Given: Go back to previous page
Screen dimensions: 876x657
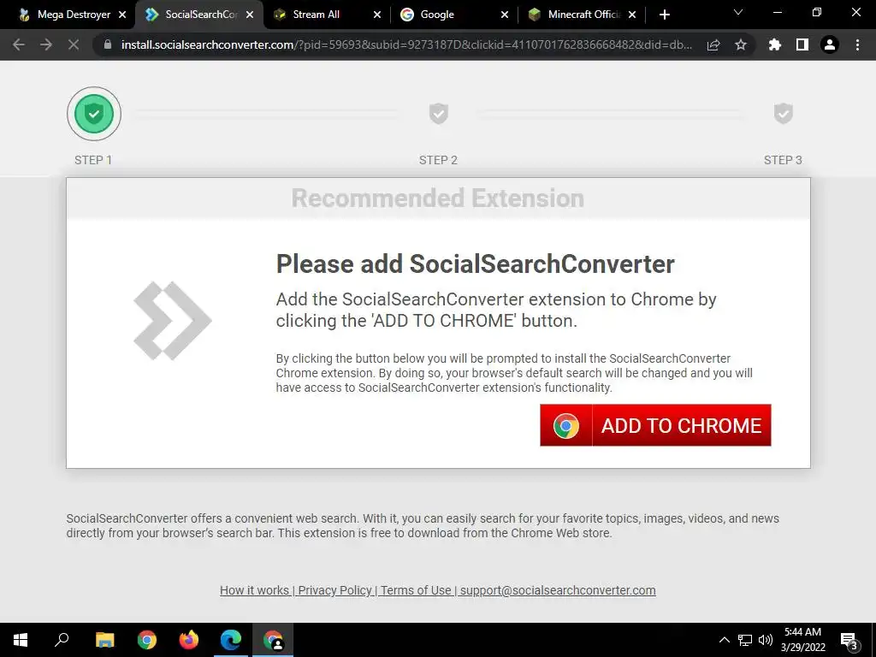Looking at the screenshot, I should coord(19,44).
